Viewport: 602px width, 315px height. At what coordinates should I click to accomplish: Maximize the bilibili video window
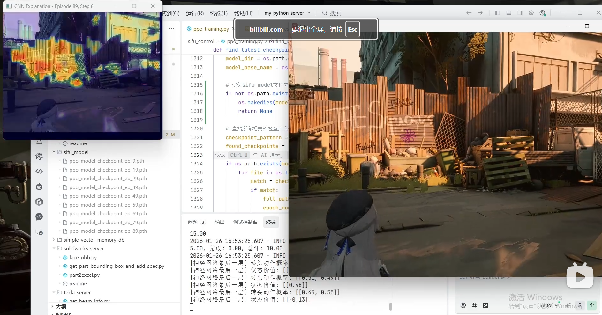[x=587, y=26]
